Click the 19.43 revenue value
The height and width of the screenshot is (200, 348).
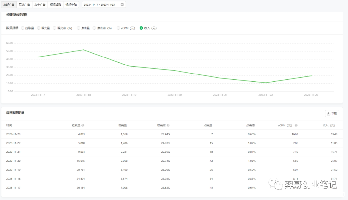coord(334,134)
